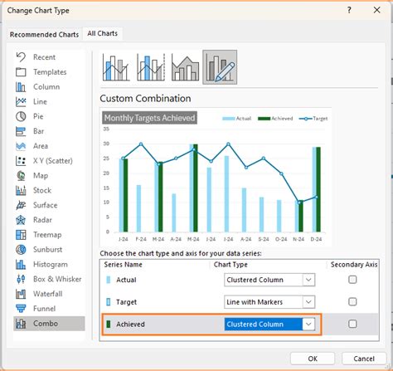Screen dimensions: 393x371
Task: Choose the Column chart icon
Action: point(21,87)
